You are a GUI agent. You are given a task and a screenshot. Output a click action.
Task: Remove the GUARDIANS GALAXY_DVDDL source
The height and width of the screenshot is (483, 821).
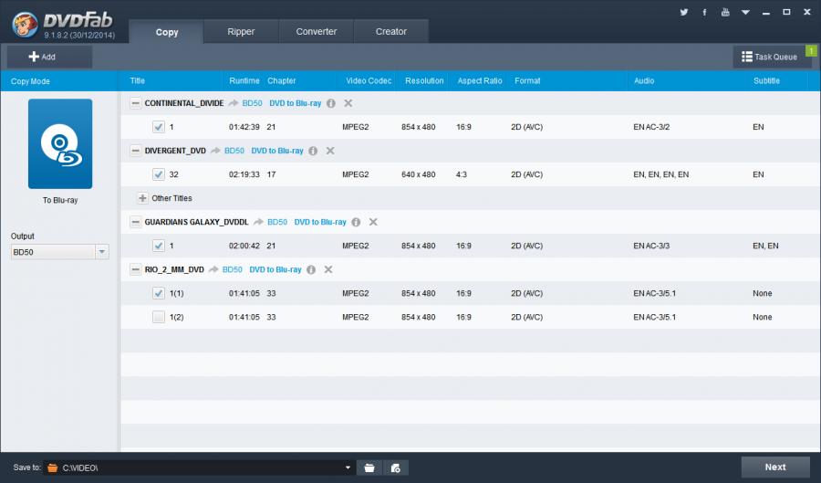pyautogui.click(x=373, y=222)
